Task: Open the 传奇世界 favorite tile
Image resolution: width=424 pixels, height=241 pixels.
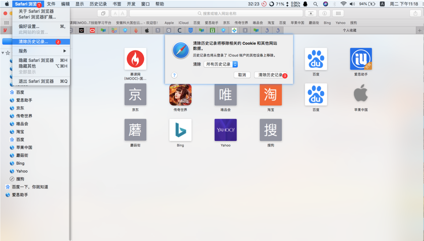Action: click(180, 94)
